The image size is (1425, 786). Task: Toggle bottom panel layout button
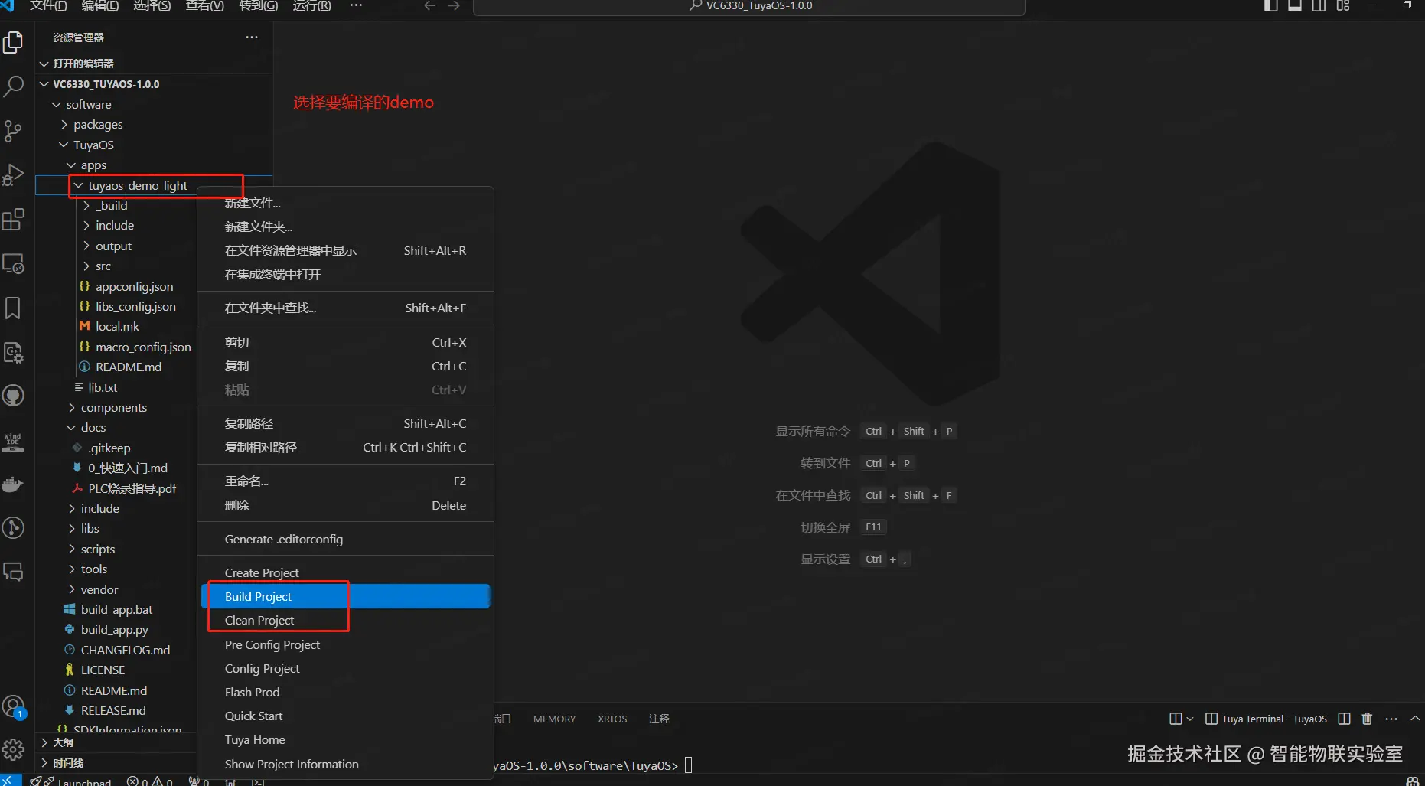click(1295, 6)
